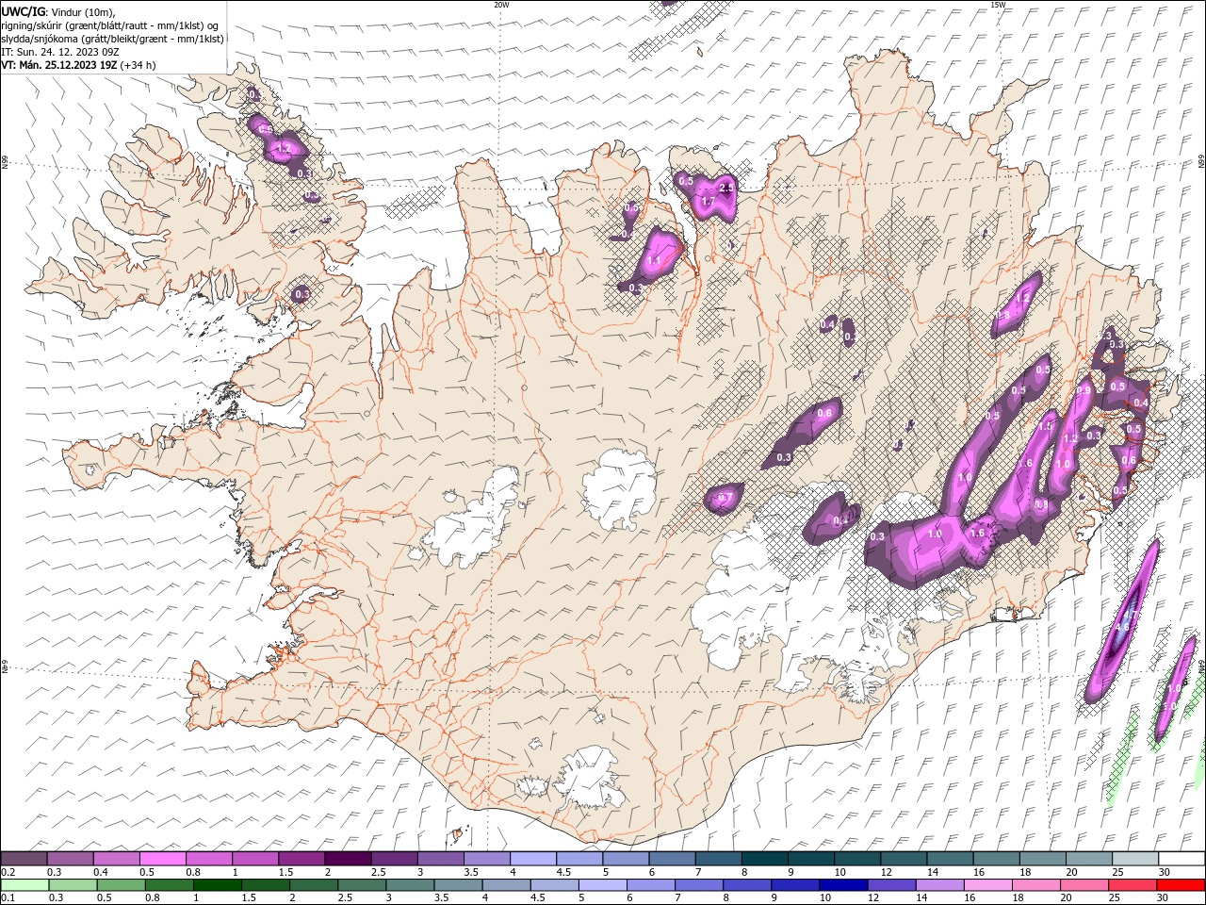
Task: Pick the upper legend swatch between 18 and 20
Action: (x=1043, y=859)
